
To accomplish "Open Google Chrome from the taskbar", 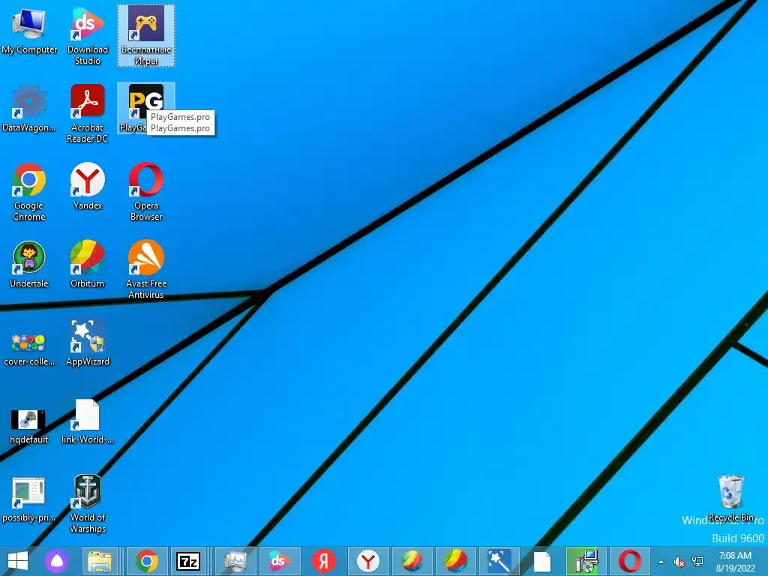I will pos(148,561).
